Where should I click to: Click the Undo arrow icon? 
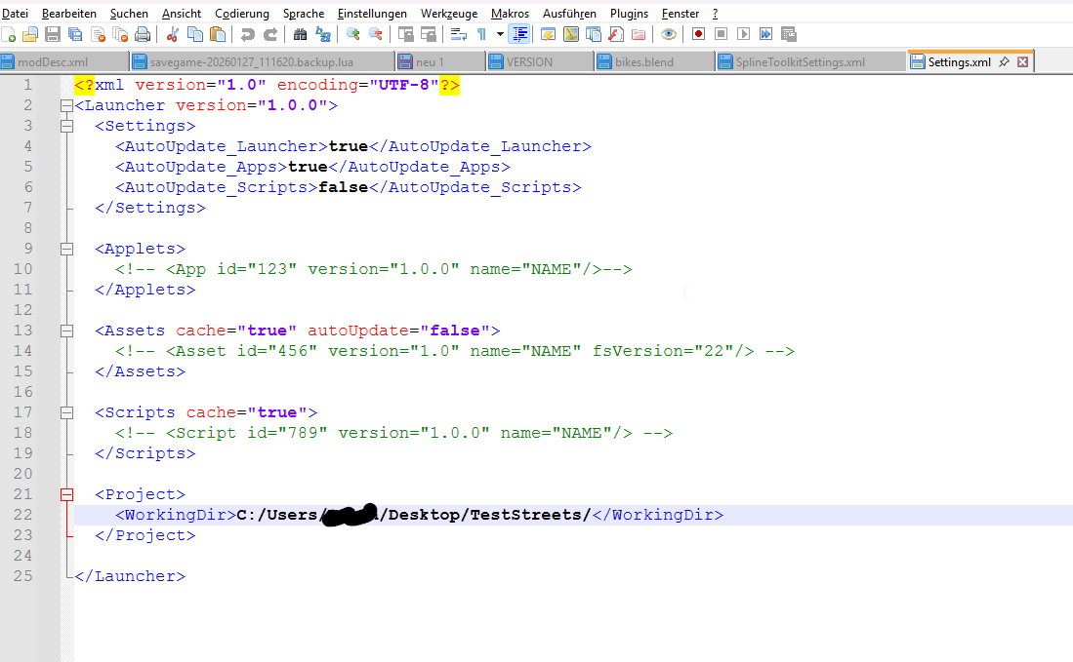tap(247, 34)
